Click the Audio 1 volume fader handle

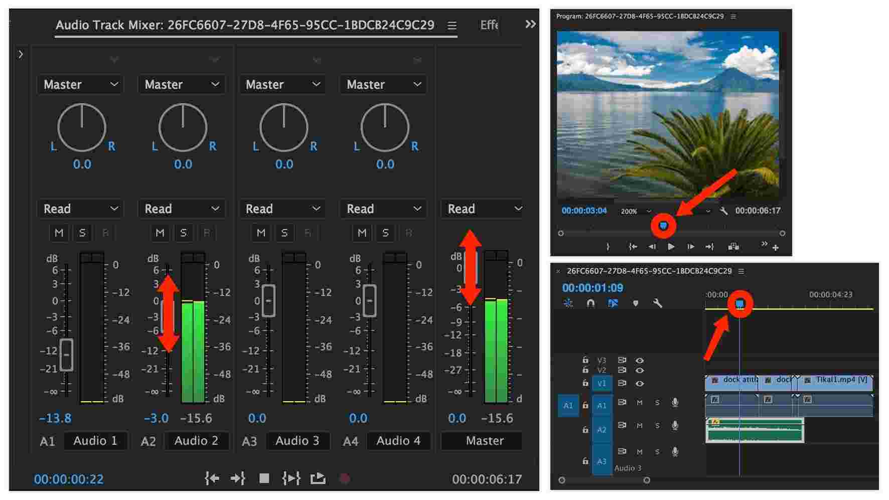point(66,355)
